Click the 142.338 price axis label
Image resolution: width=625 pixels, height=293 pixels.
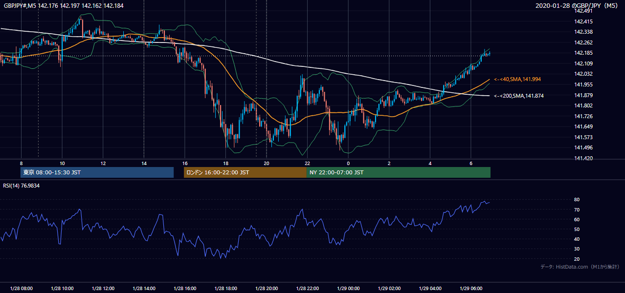(583, 32)
